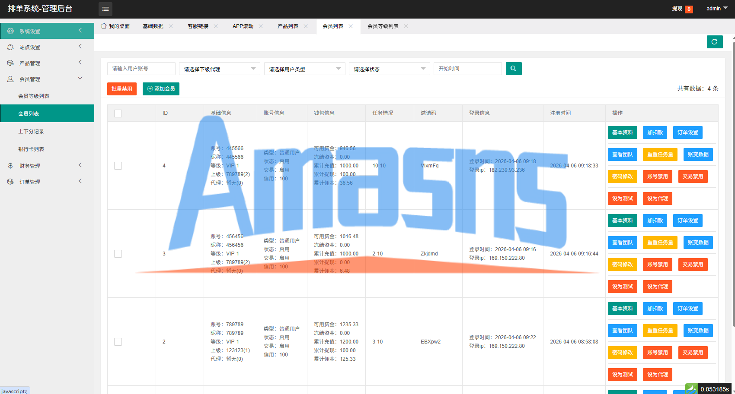The height and width of the screenshot is (394, 735).
Task: Expand the 财务管理 sidebar menu
Action: pos(47,166)
